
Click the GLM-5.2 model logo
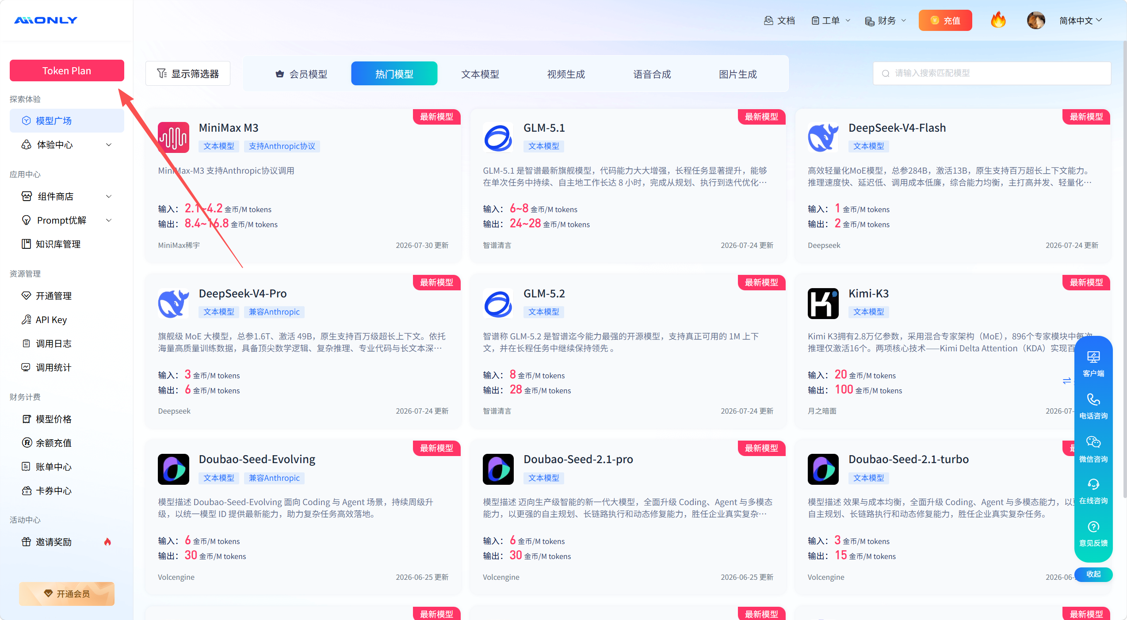click(x=498, y=303)
